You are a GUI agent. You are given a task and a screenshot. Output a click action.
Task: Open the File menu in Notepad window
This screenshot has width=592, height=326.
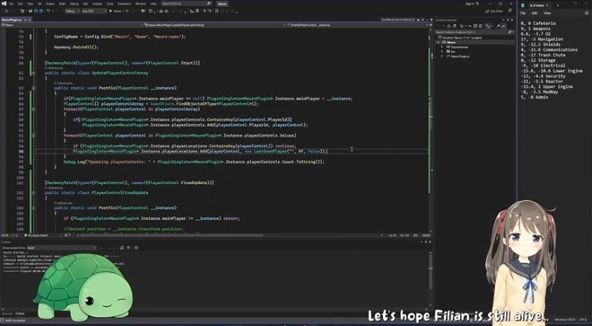tap(523, 13)
